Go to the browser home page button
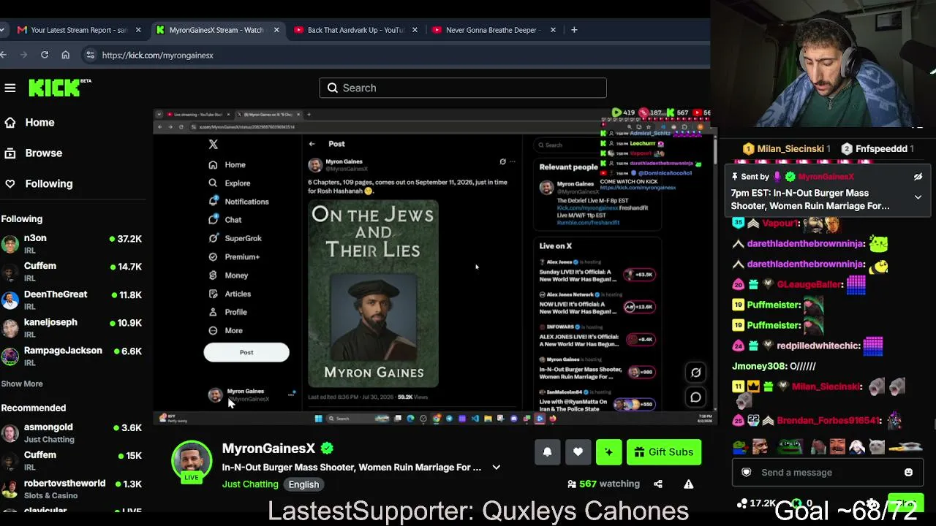 tap(66, 55)
